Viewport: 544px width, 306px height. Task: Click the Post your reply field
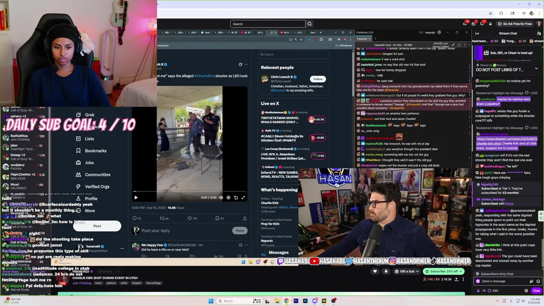point(156,230)
